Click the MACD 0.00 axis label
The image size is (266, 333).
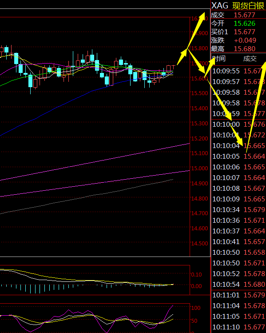[x=196, y=286]
